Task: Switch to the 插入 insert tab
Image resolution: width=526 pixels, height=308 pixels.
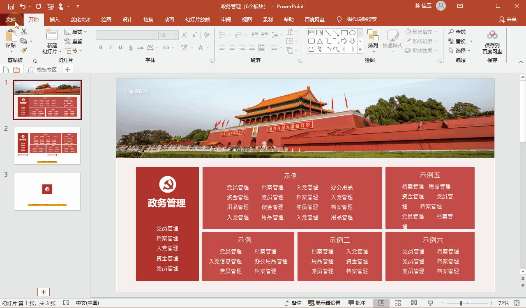Action: tap(54, 19)
